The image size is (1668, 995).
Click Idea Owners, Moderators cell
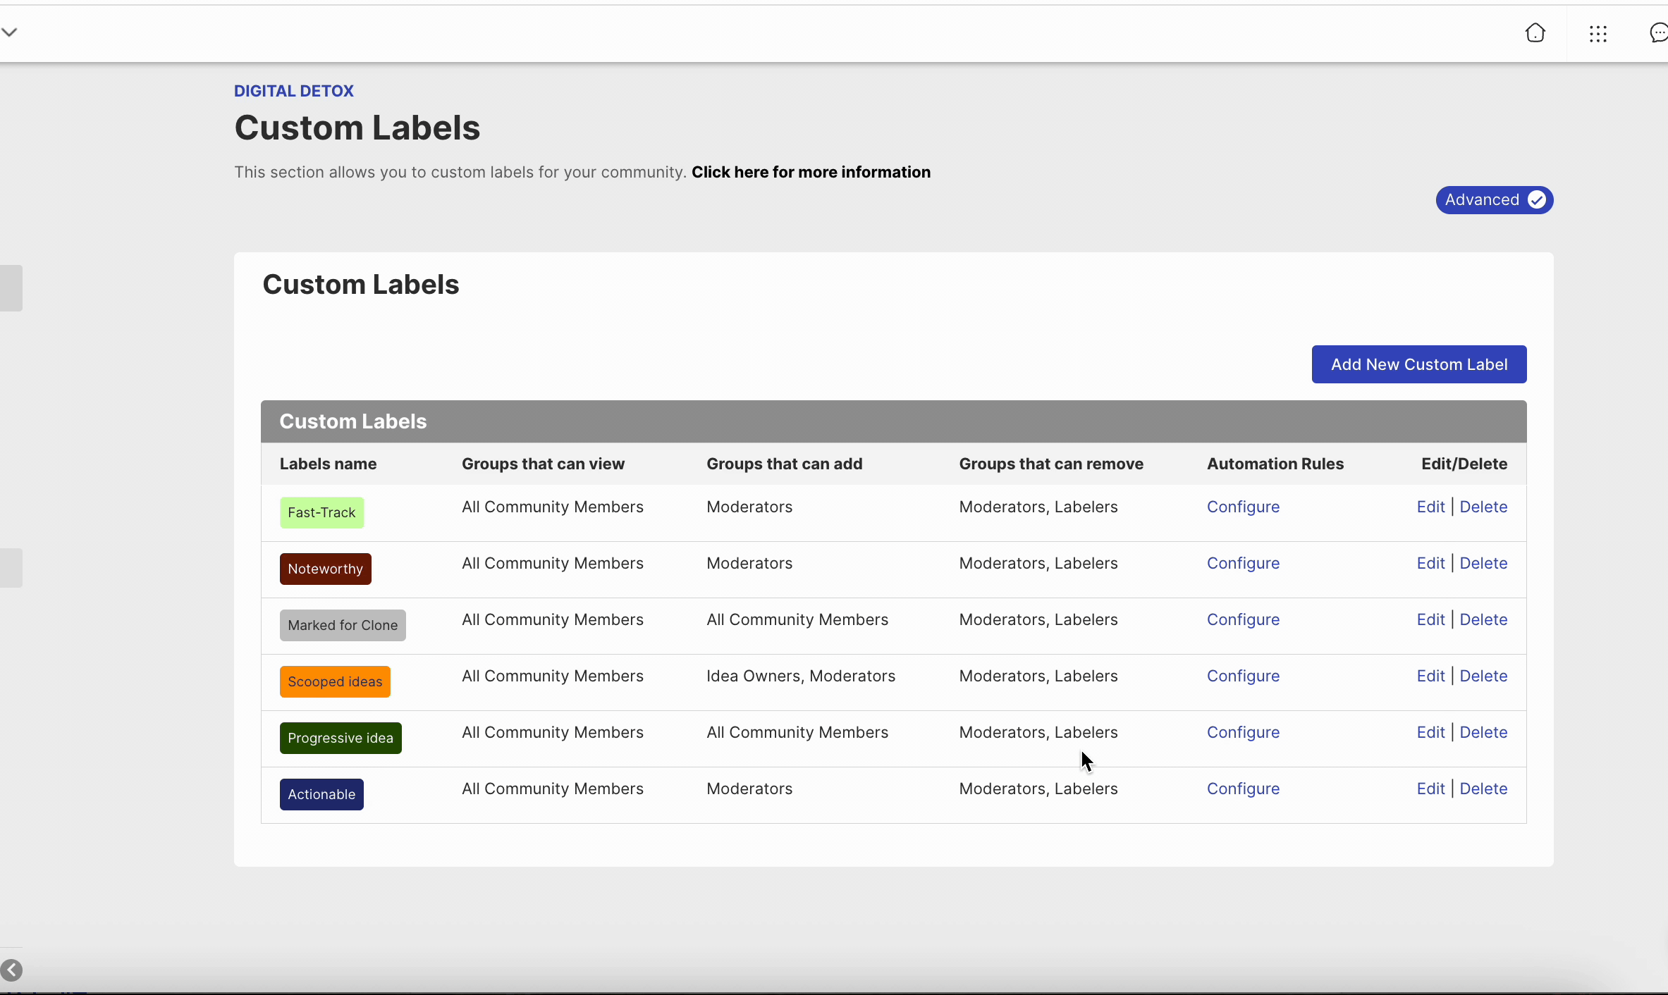(x=801, y=676)
